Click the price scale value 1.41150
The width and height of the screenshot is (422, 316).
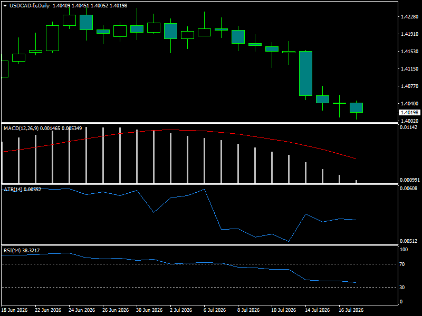coord(410,69)
